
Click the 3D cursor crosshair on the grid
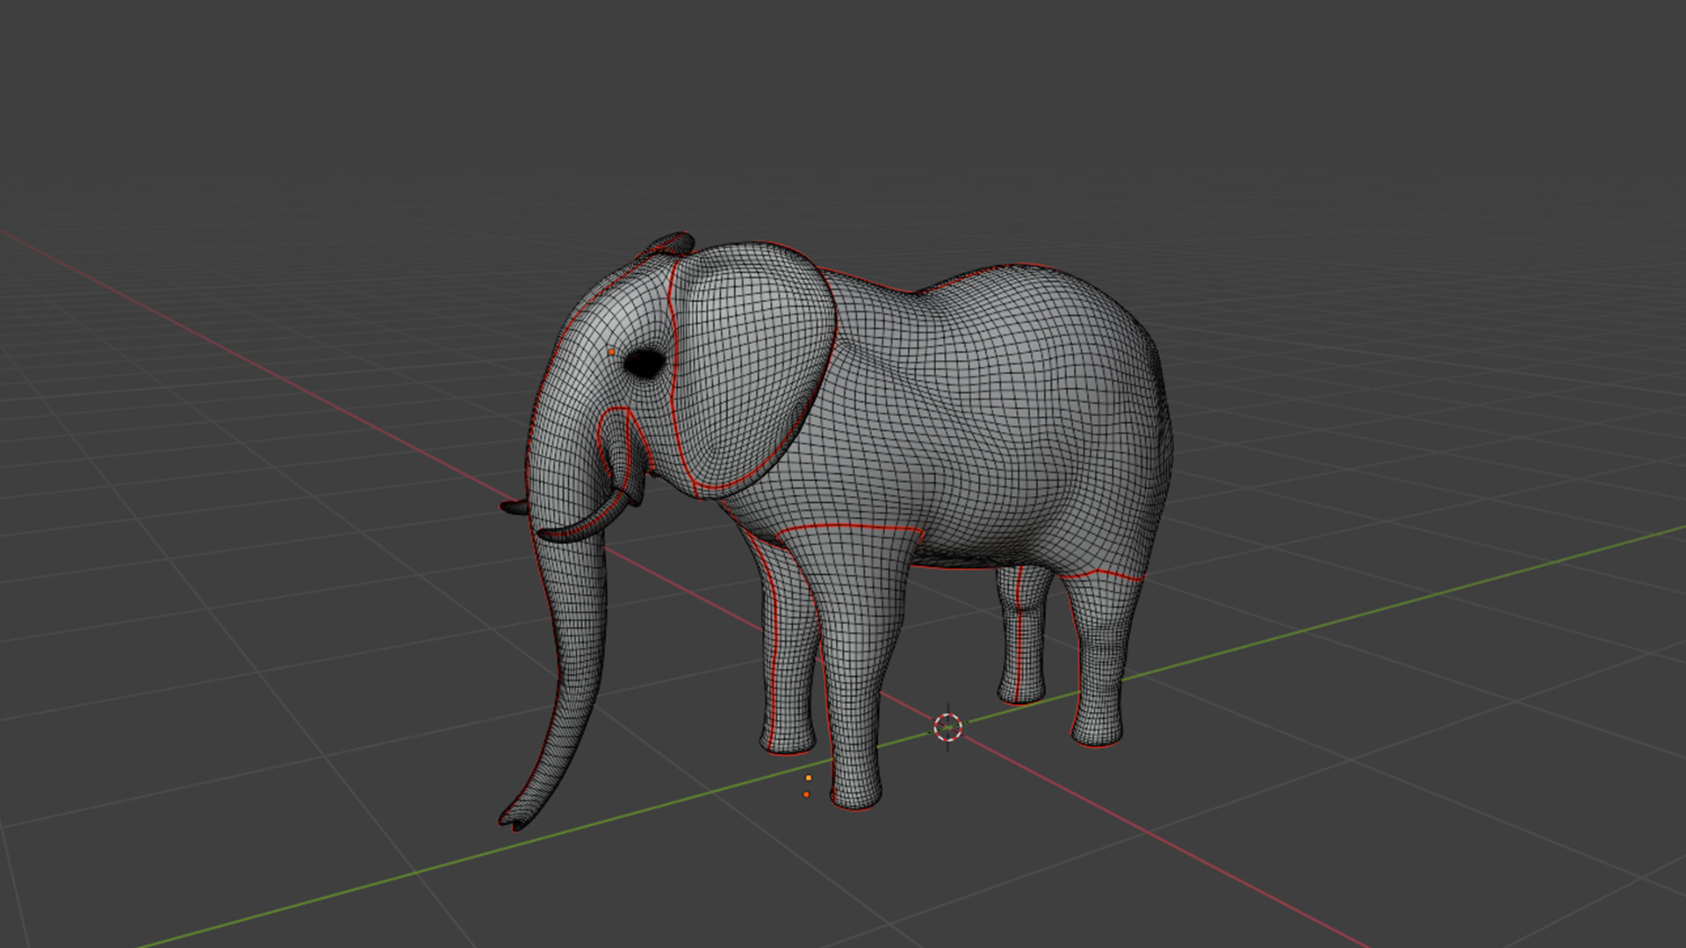(x=947, y=727)
